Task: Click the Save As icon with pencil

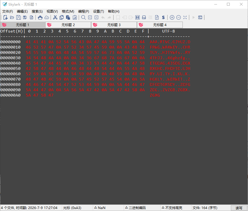Action: (x=25, y=17)
